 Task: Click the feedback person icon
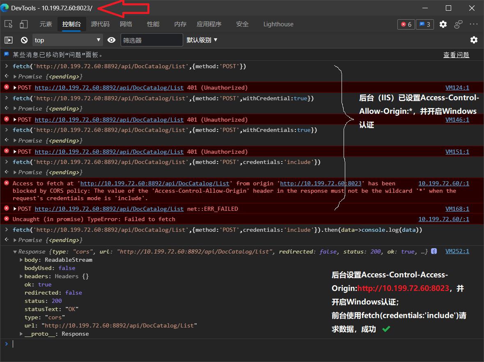click(x=459, y=24)
